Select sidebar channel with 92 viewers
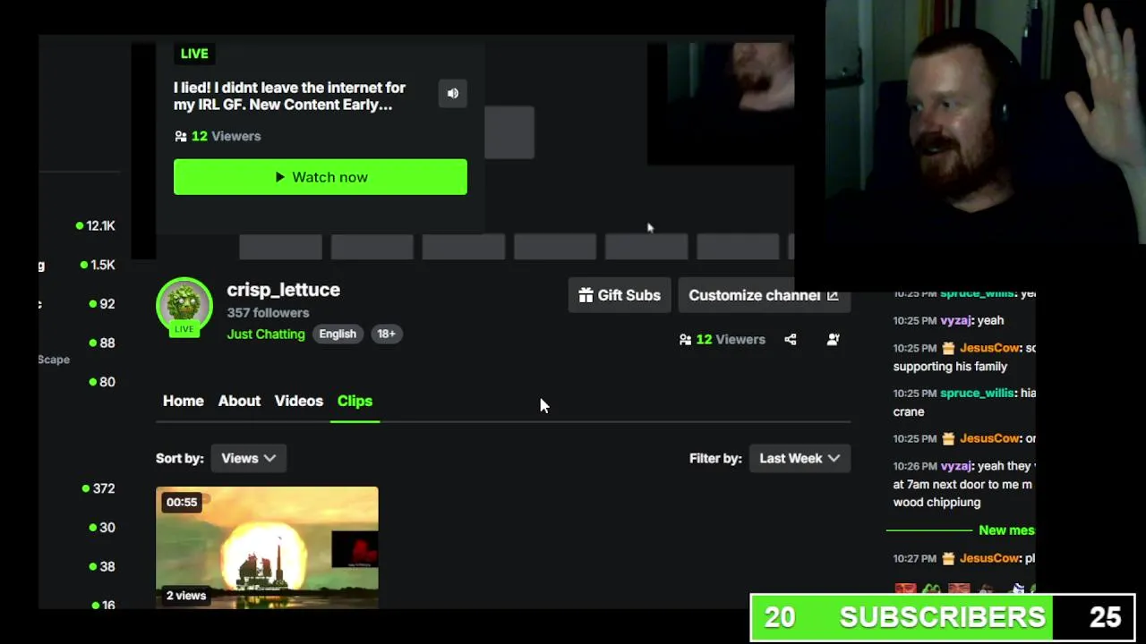Image resolution: width=1146 pixels, height=644 pixels. point(102,304)
